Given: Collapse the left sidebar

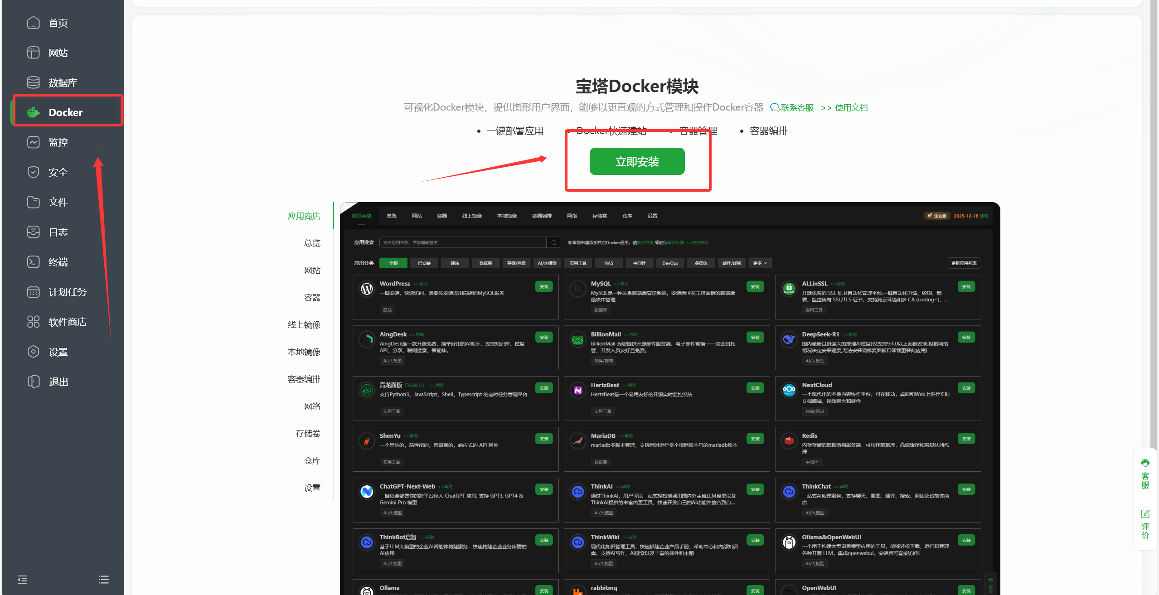Looking at the screenshot, I should click(x=22, y=580).
